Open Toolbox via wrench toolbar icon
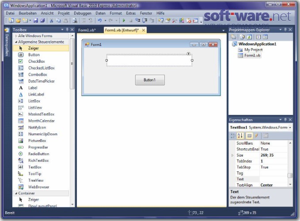 pyautogui.click(x=174, y=20)
